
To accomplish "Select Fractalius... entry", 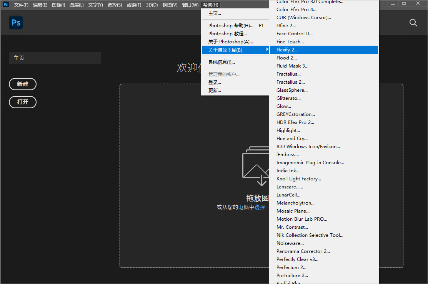I will click(324, 74).
